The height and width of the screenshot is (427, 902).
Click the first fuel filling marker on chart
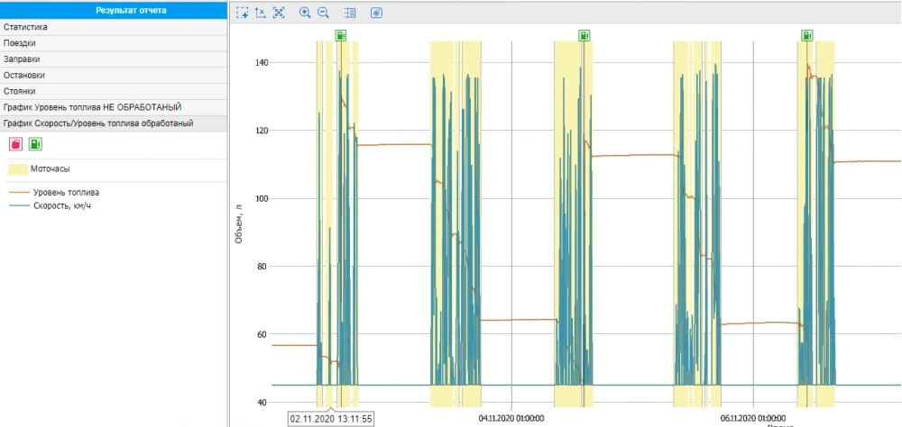pyautogui.click(x=341, y=35)
